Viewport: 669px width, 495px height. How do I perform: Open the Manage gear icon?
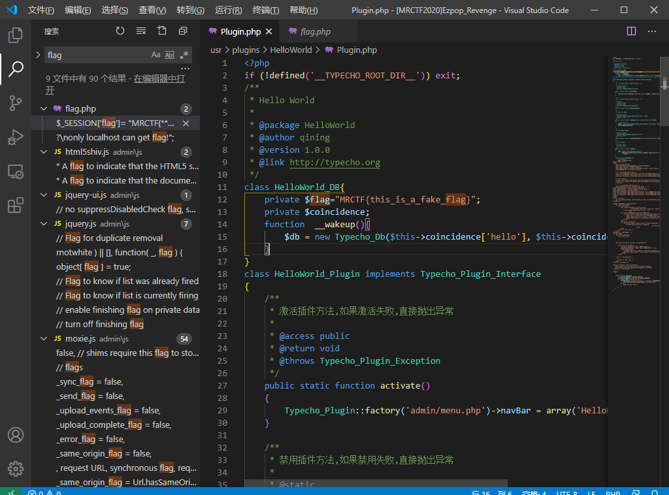(x=16, y=469)
